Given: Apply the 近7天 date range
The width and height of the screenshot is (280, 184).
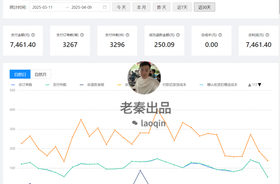Looking at the screenshot, I should (182, 7).
